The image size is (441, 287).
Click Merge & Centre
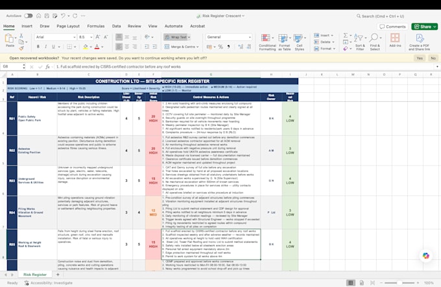(180, 47)
